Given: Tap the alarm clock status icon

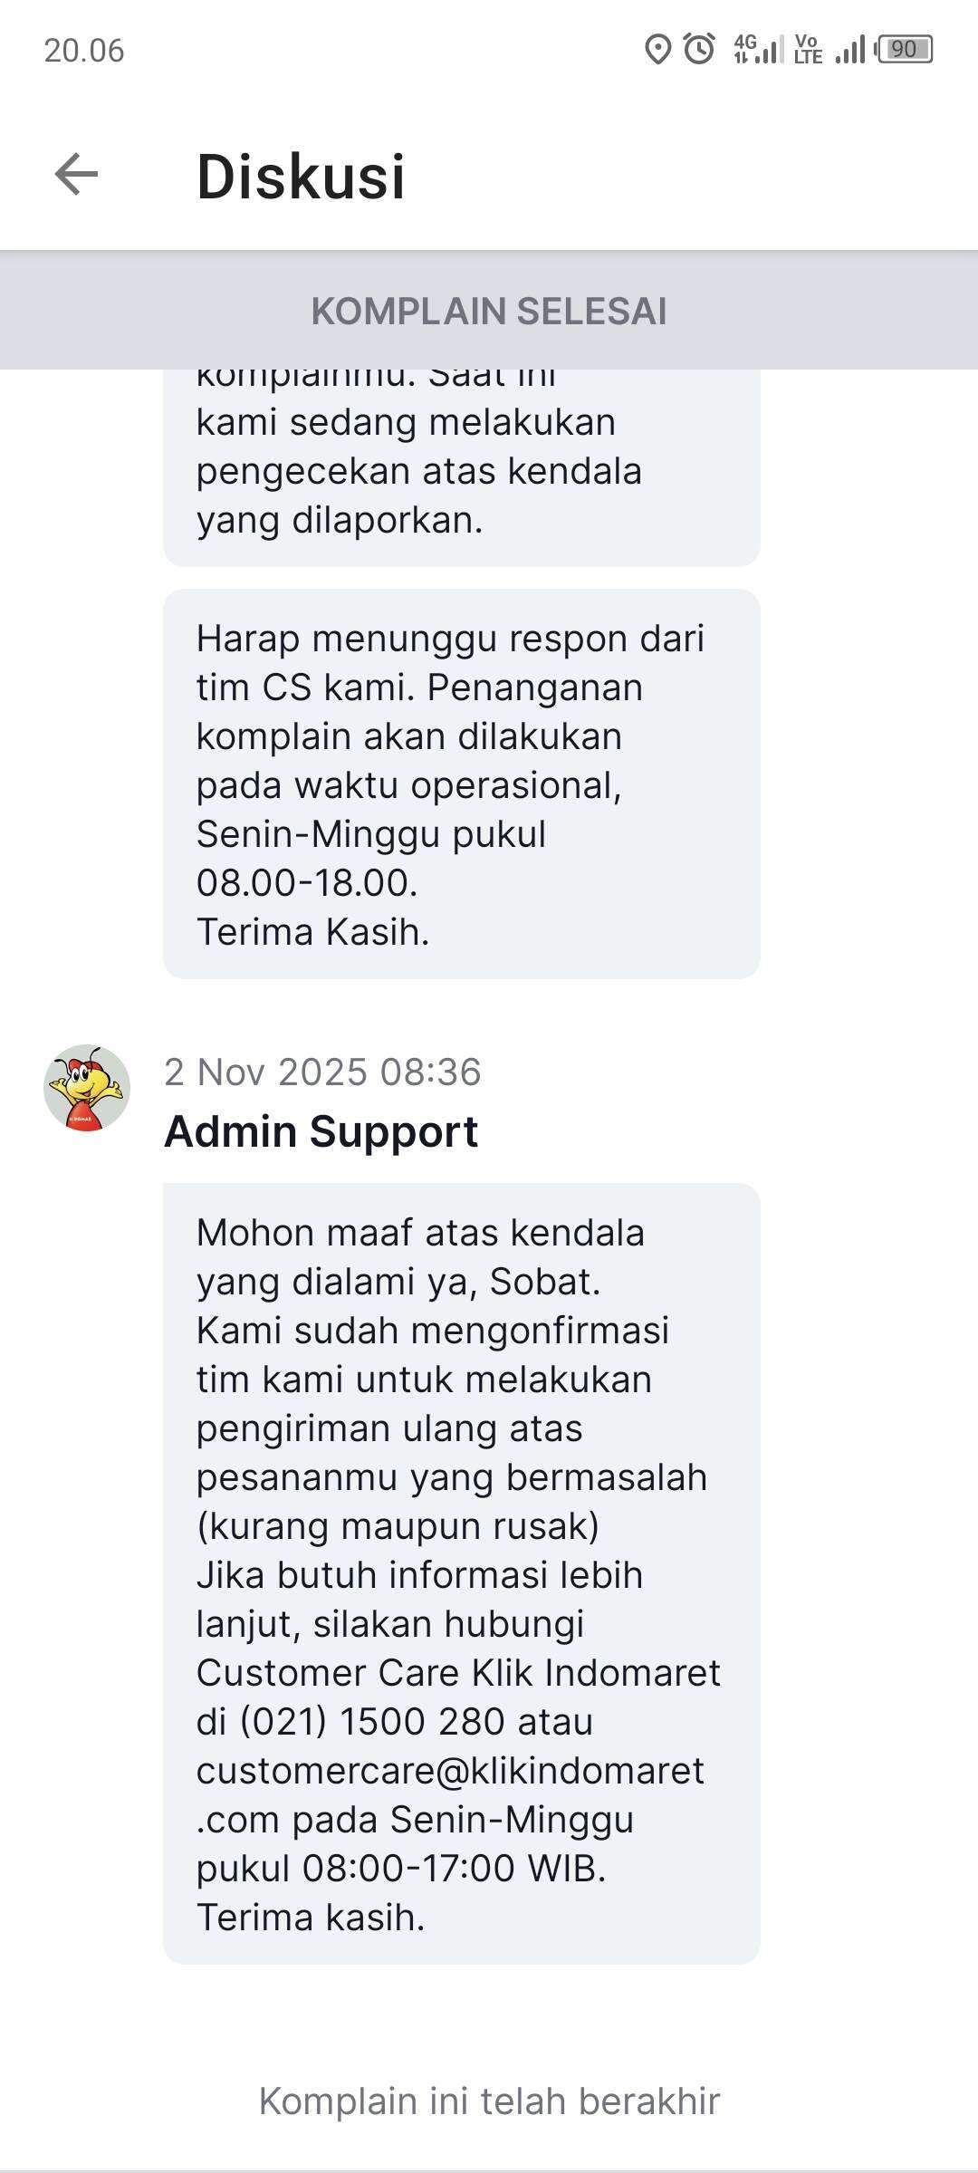Looking at the screenshot, I should coord(699,49).
